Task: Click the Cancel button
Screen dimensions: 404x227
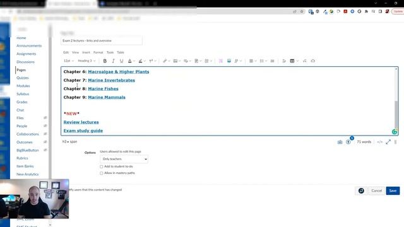Action: [376, 190]
